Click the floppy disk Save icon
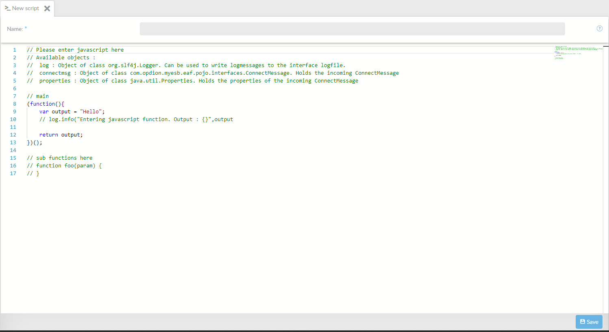This screenshot has width=609, height=332. pos(583,321)
